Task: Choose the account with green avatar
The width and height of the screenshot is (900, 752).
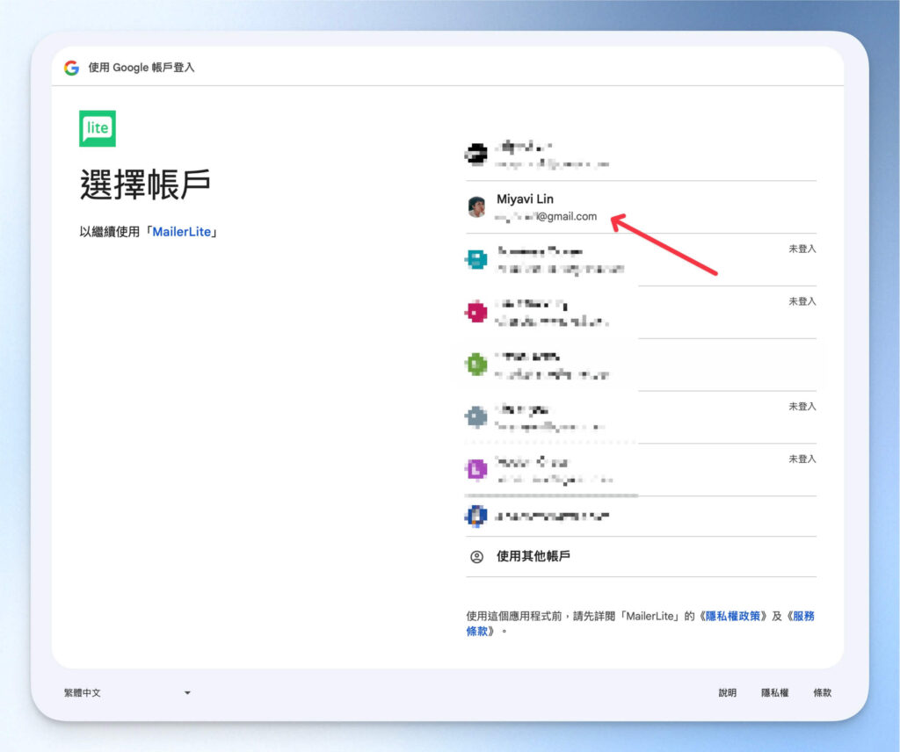Action: [641, 365]
